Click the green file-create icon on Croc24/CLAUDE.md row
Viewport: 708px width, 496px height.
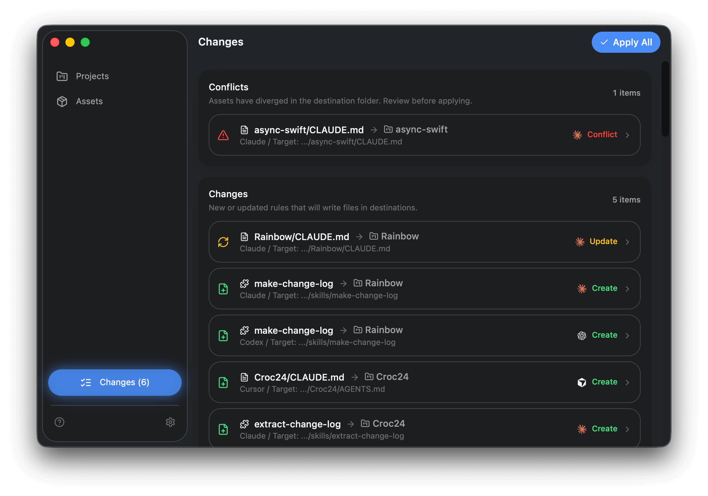coord(223,382)
